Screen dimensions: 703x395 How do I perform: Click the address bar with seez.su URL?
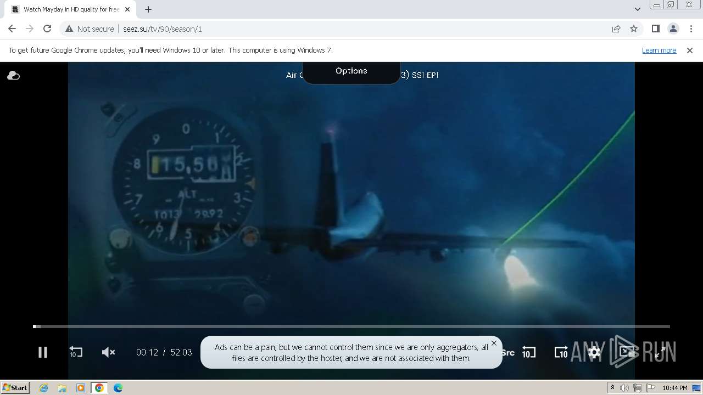[x=351, y=29]
